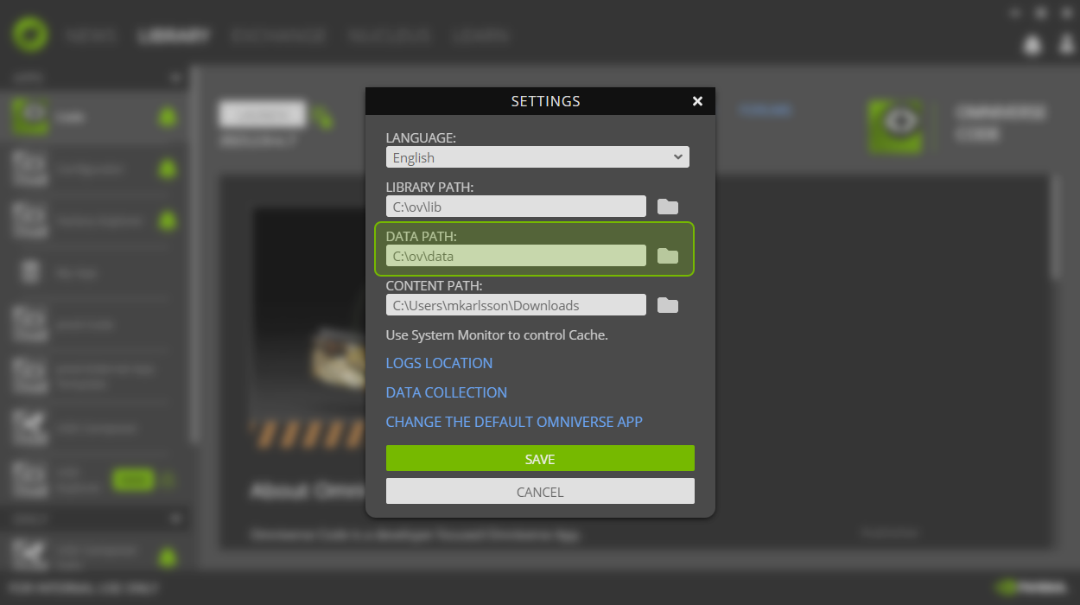Close the Settings dialog with X

click(x=697, y=101)
